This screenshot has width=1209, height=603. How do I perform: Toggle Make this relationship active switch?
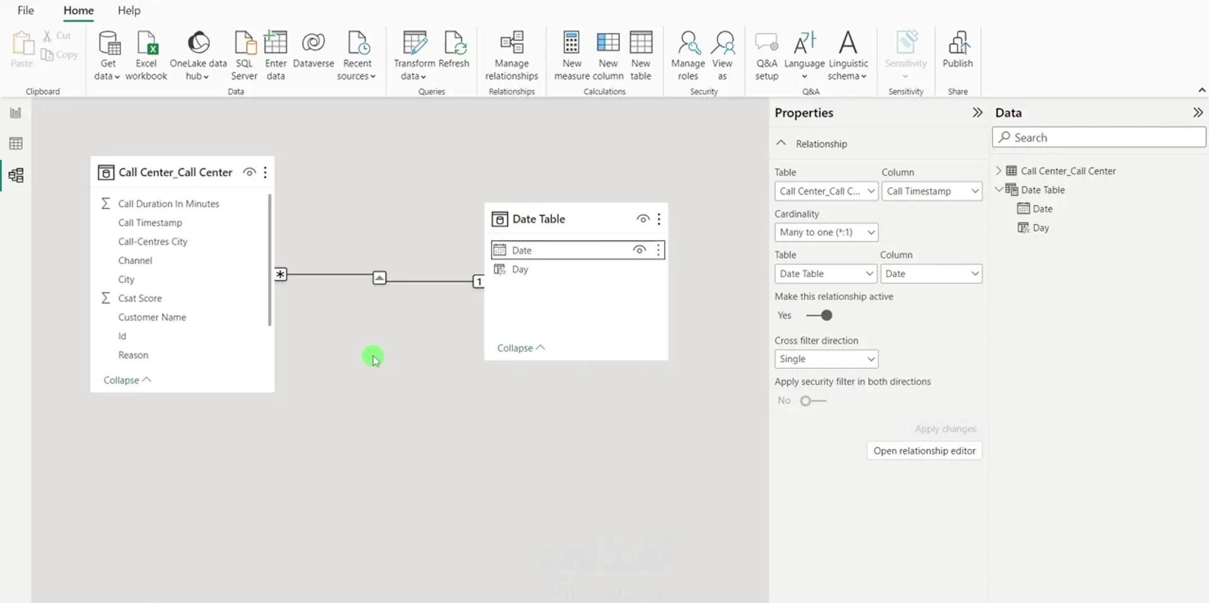tap(819, 315)
